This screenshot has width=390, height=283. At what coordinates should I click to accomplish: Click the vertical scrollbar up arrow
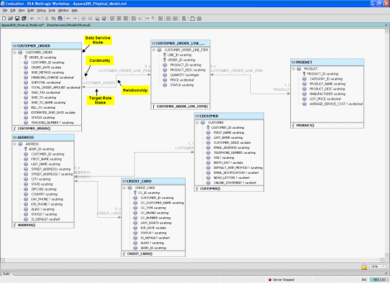point(387,31)
